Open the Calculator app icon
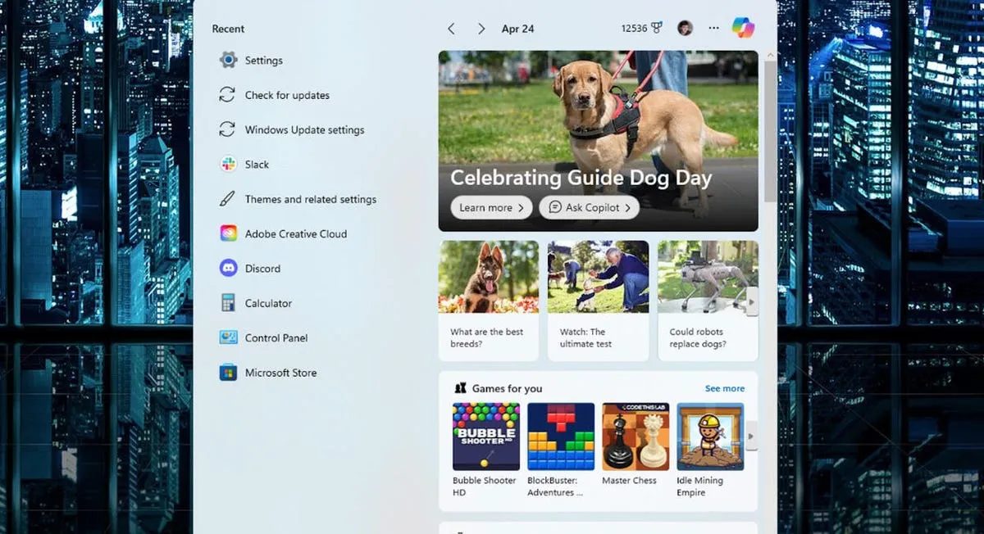Viewport: 984px width, 534px height. [228, 303]
